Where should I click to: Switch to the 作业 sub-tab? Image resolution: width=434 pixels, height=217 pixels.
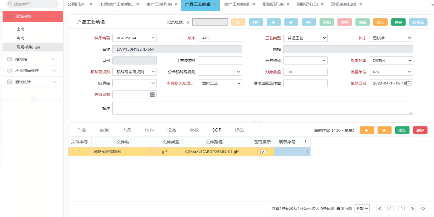point(82,130)
